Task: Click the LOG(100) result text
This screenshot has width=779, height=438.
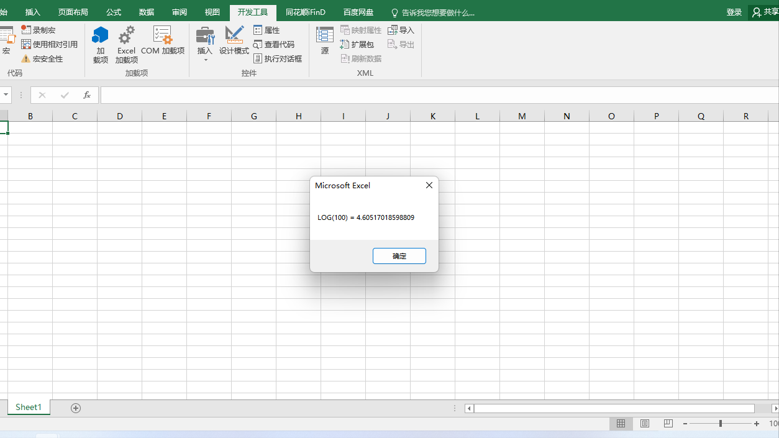Action: click(x=366, y=217)
